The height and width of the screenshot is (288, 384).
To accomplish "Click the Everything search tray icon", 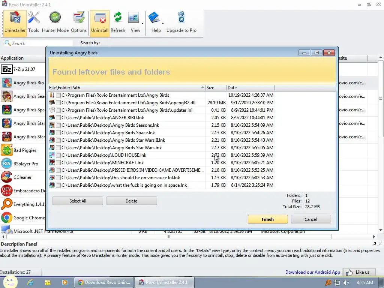I will (328, 283).
